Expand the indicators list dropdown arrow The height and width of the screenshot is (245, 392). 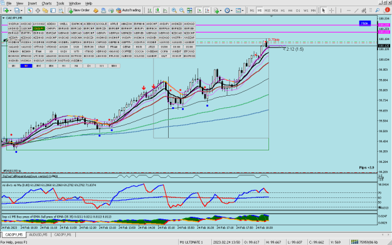tap(221, 11)
